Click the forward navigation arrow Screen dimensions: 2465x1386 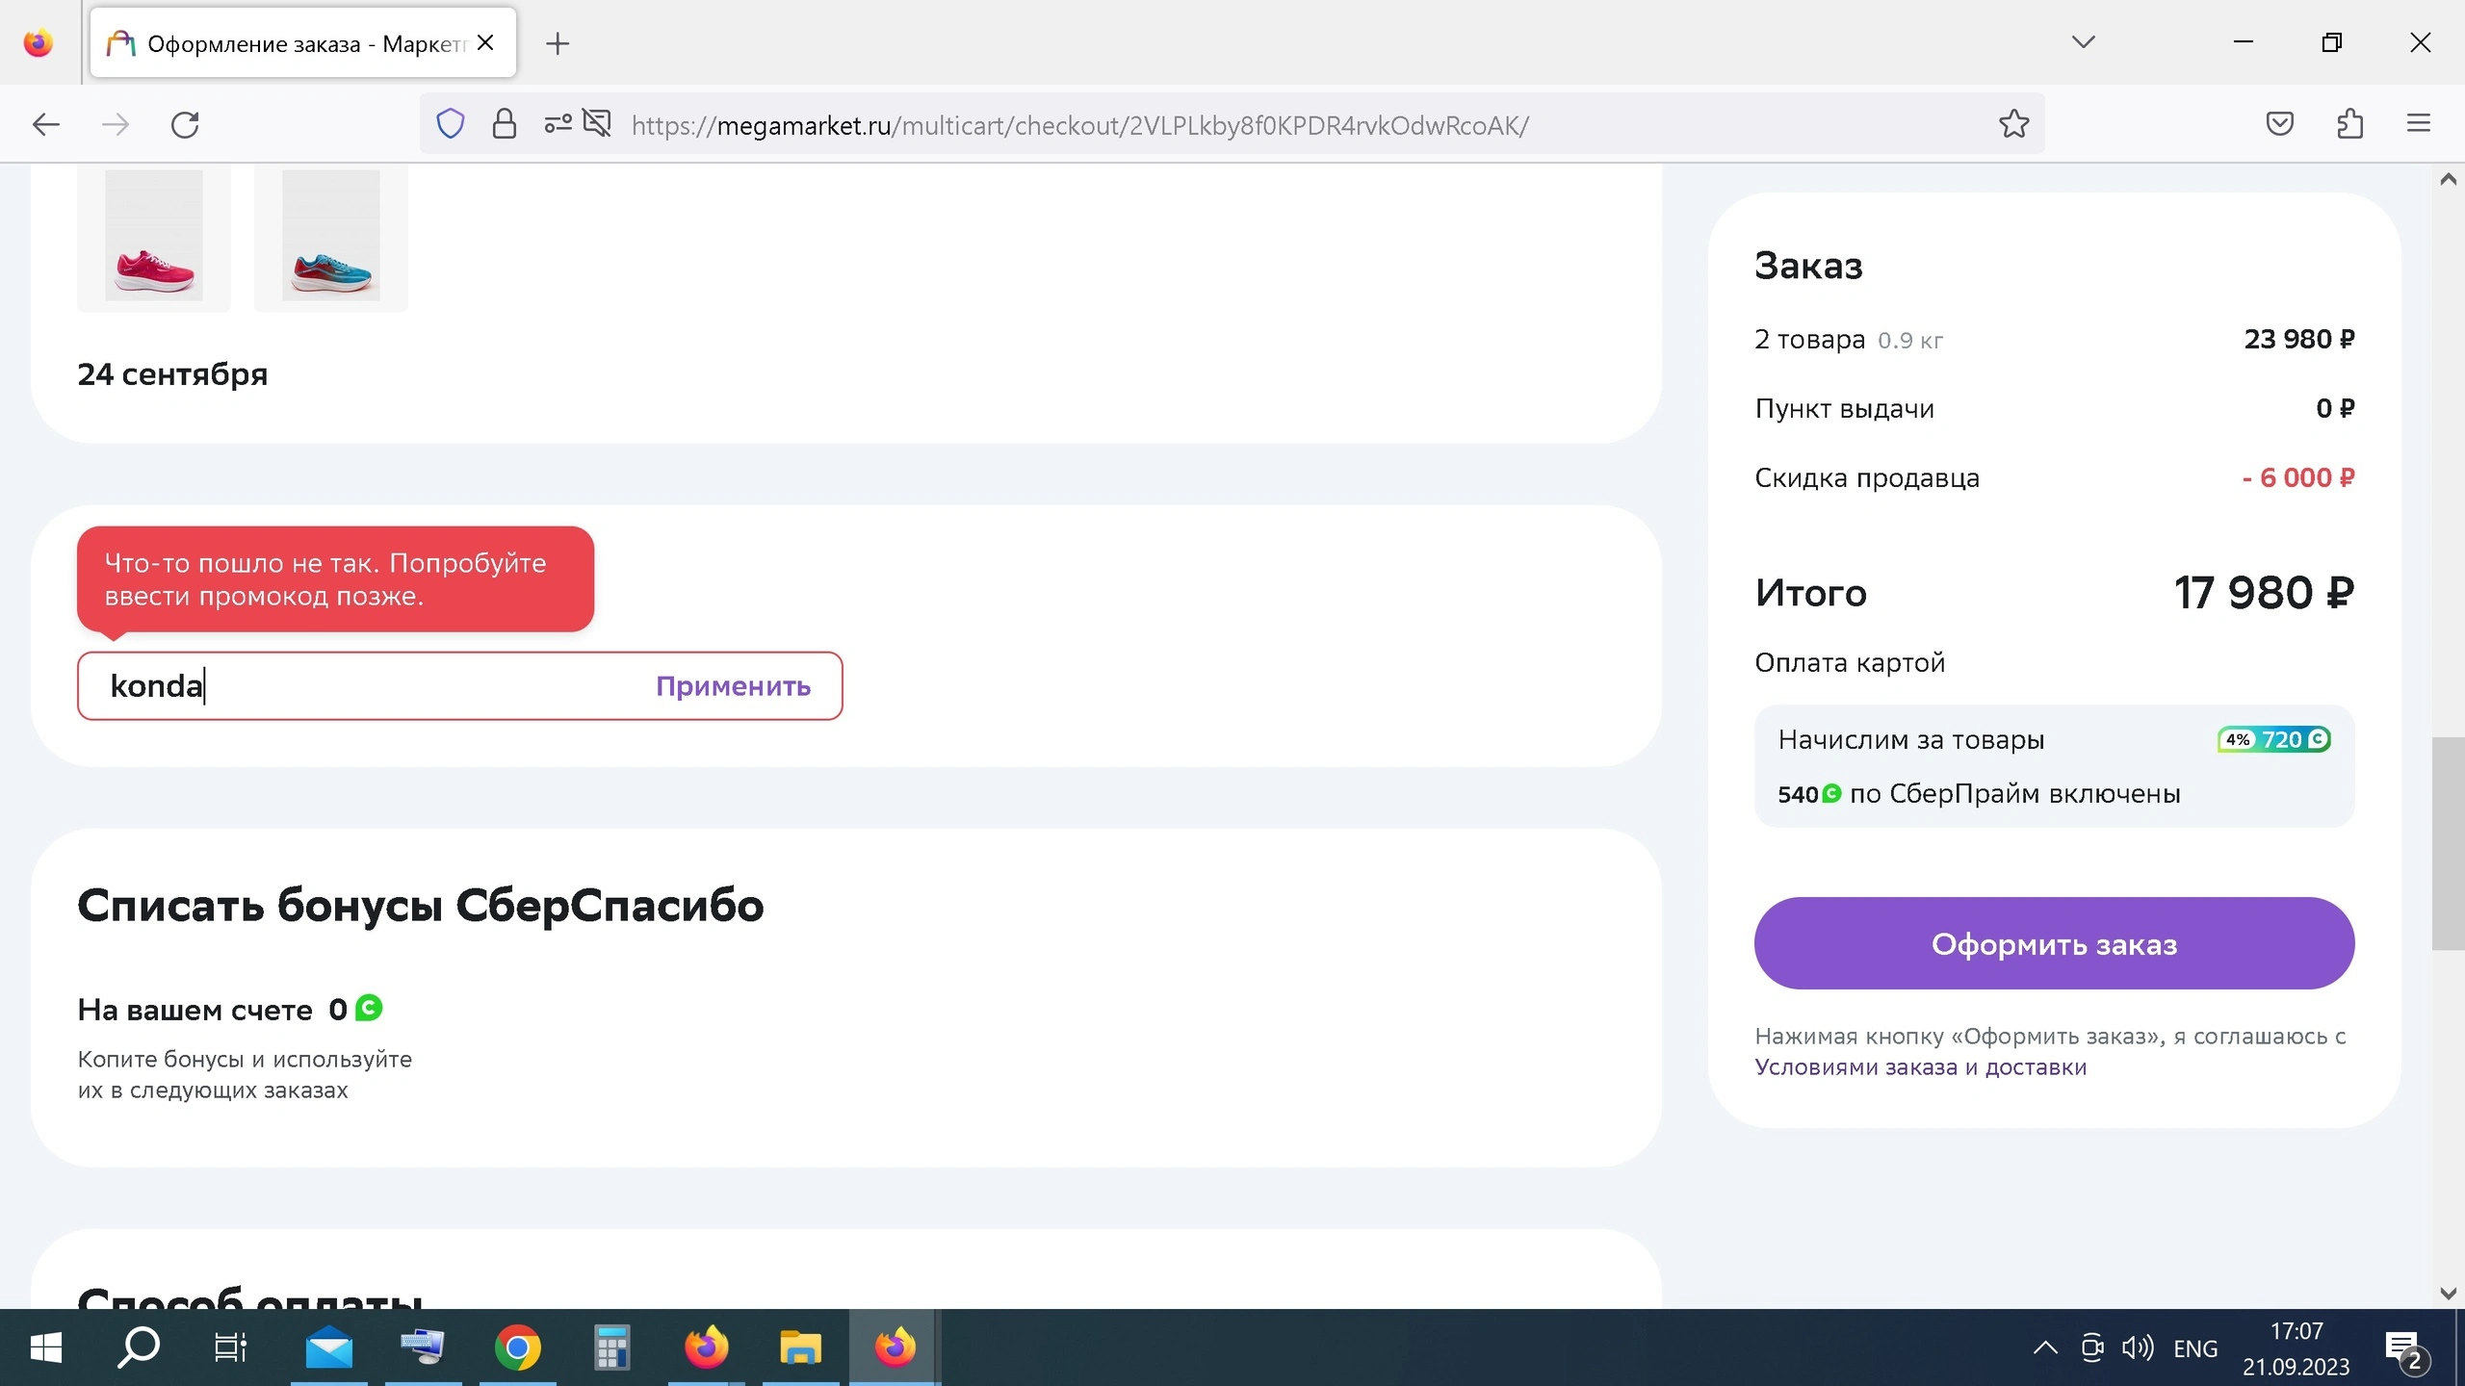(116, 124)
